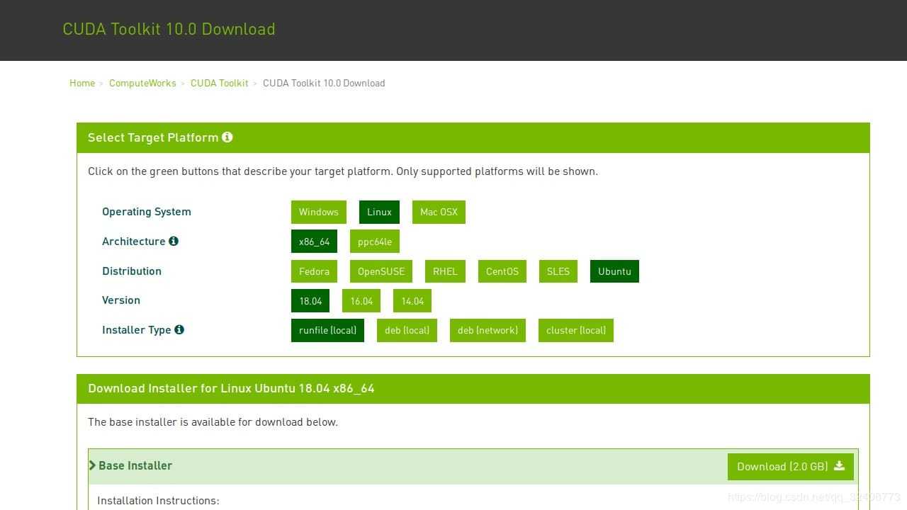Open ComputeWorks breadcrumb link
Screen dimensions: 907x510
pyautogui.click(x=142, y=83)
